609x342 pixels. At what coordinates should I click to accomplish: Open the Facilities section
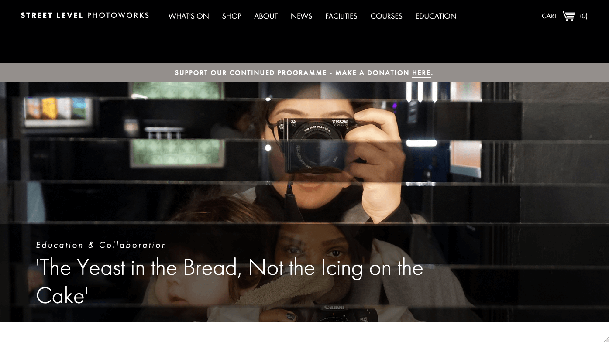[x=341, y=16]
